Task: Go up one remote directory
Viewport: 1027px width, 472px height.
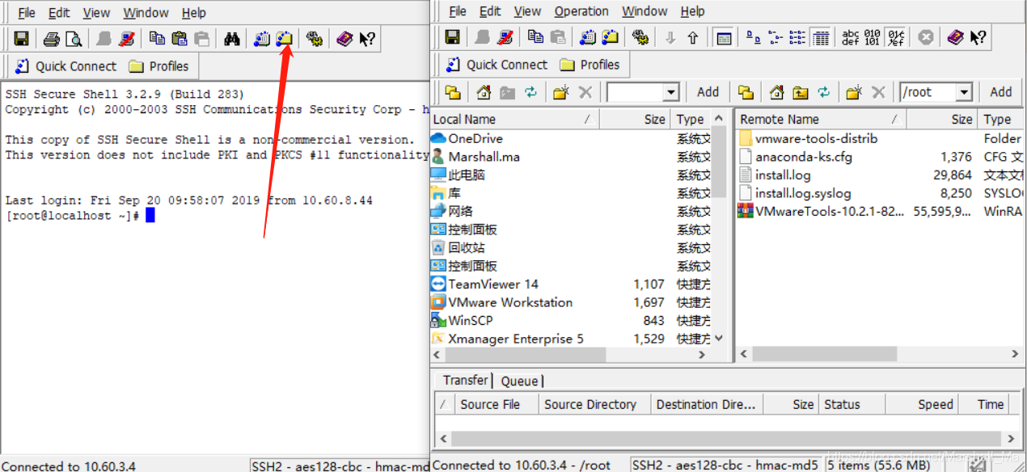Action: tap(801, 92)
